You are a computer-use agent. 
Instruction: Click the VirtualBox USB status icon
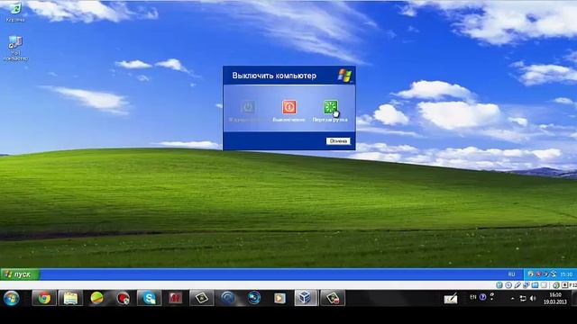click(517, 285)
